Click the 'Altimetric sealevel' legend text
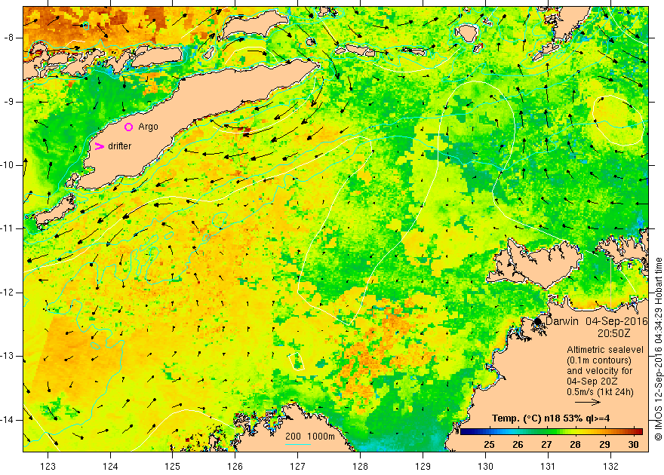Image resolution: width=664 pixels, height=475 pixels. tap(605, 350)
